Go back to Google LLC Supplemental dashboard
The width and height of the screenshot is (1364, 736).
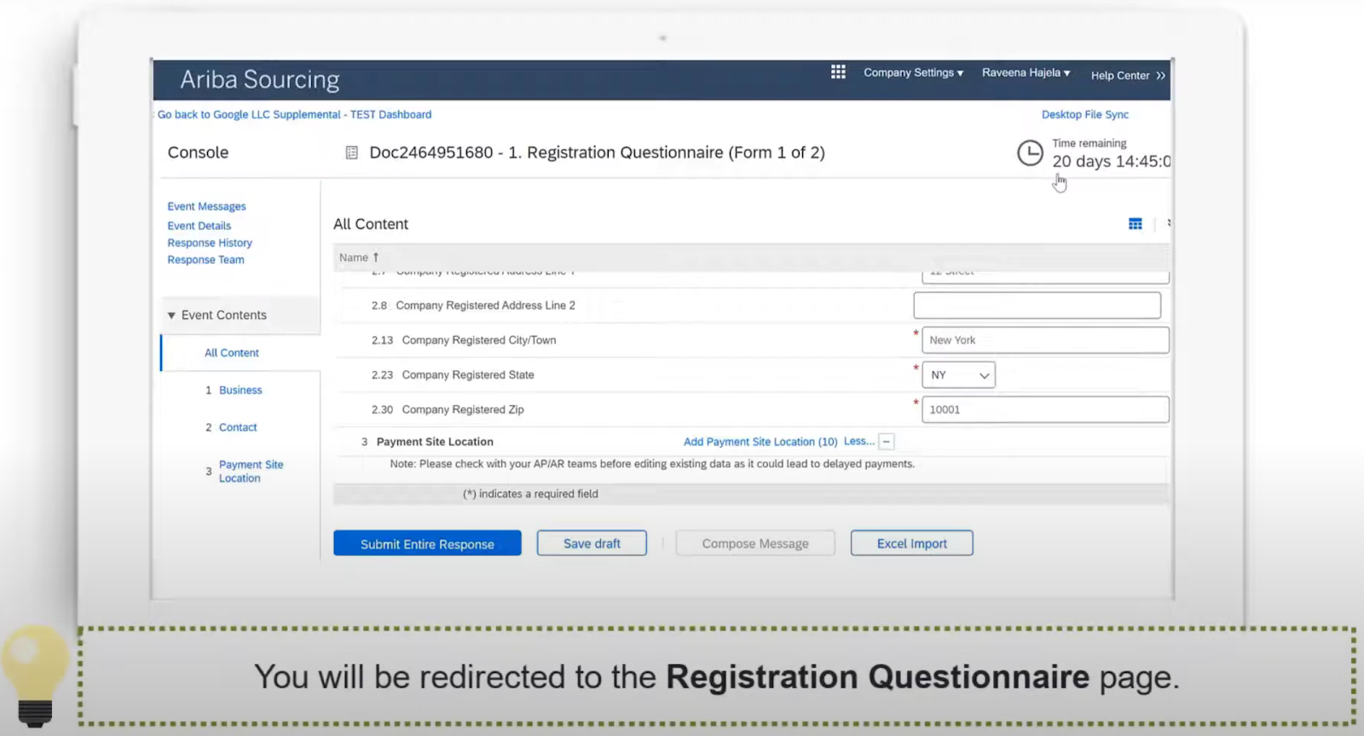294,114
